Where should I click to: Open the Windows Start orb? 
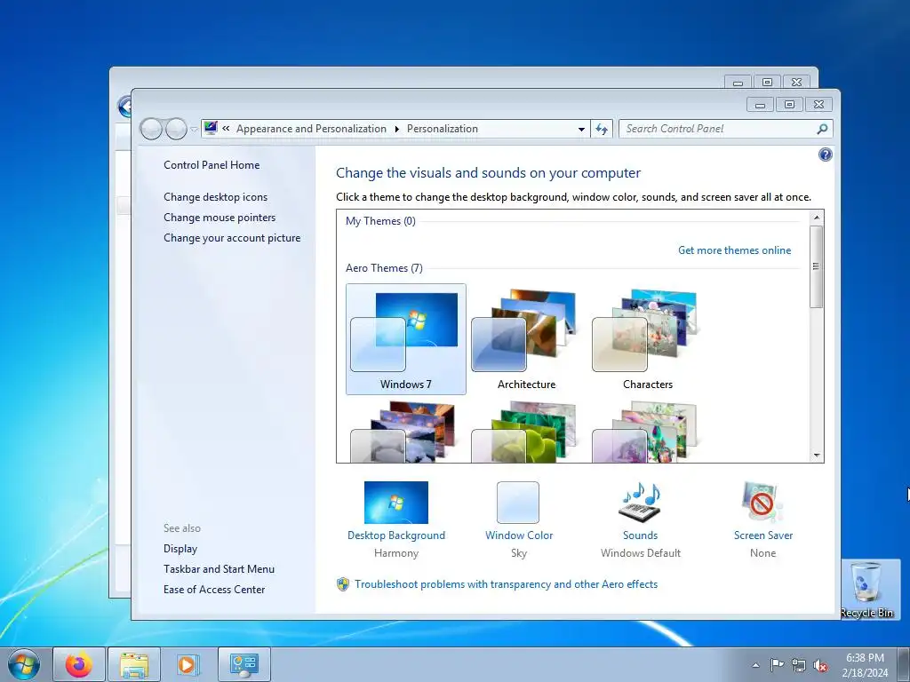(x=24, y=664)
